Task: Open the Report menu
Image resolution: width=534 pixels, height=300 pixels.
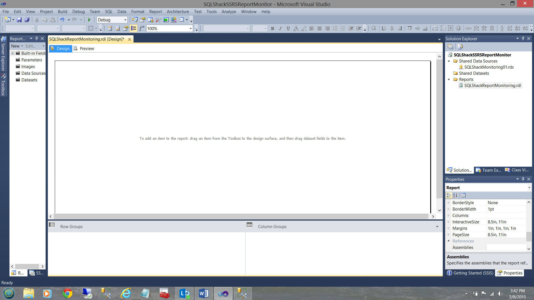Action: coord(155,11)
